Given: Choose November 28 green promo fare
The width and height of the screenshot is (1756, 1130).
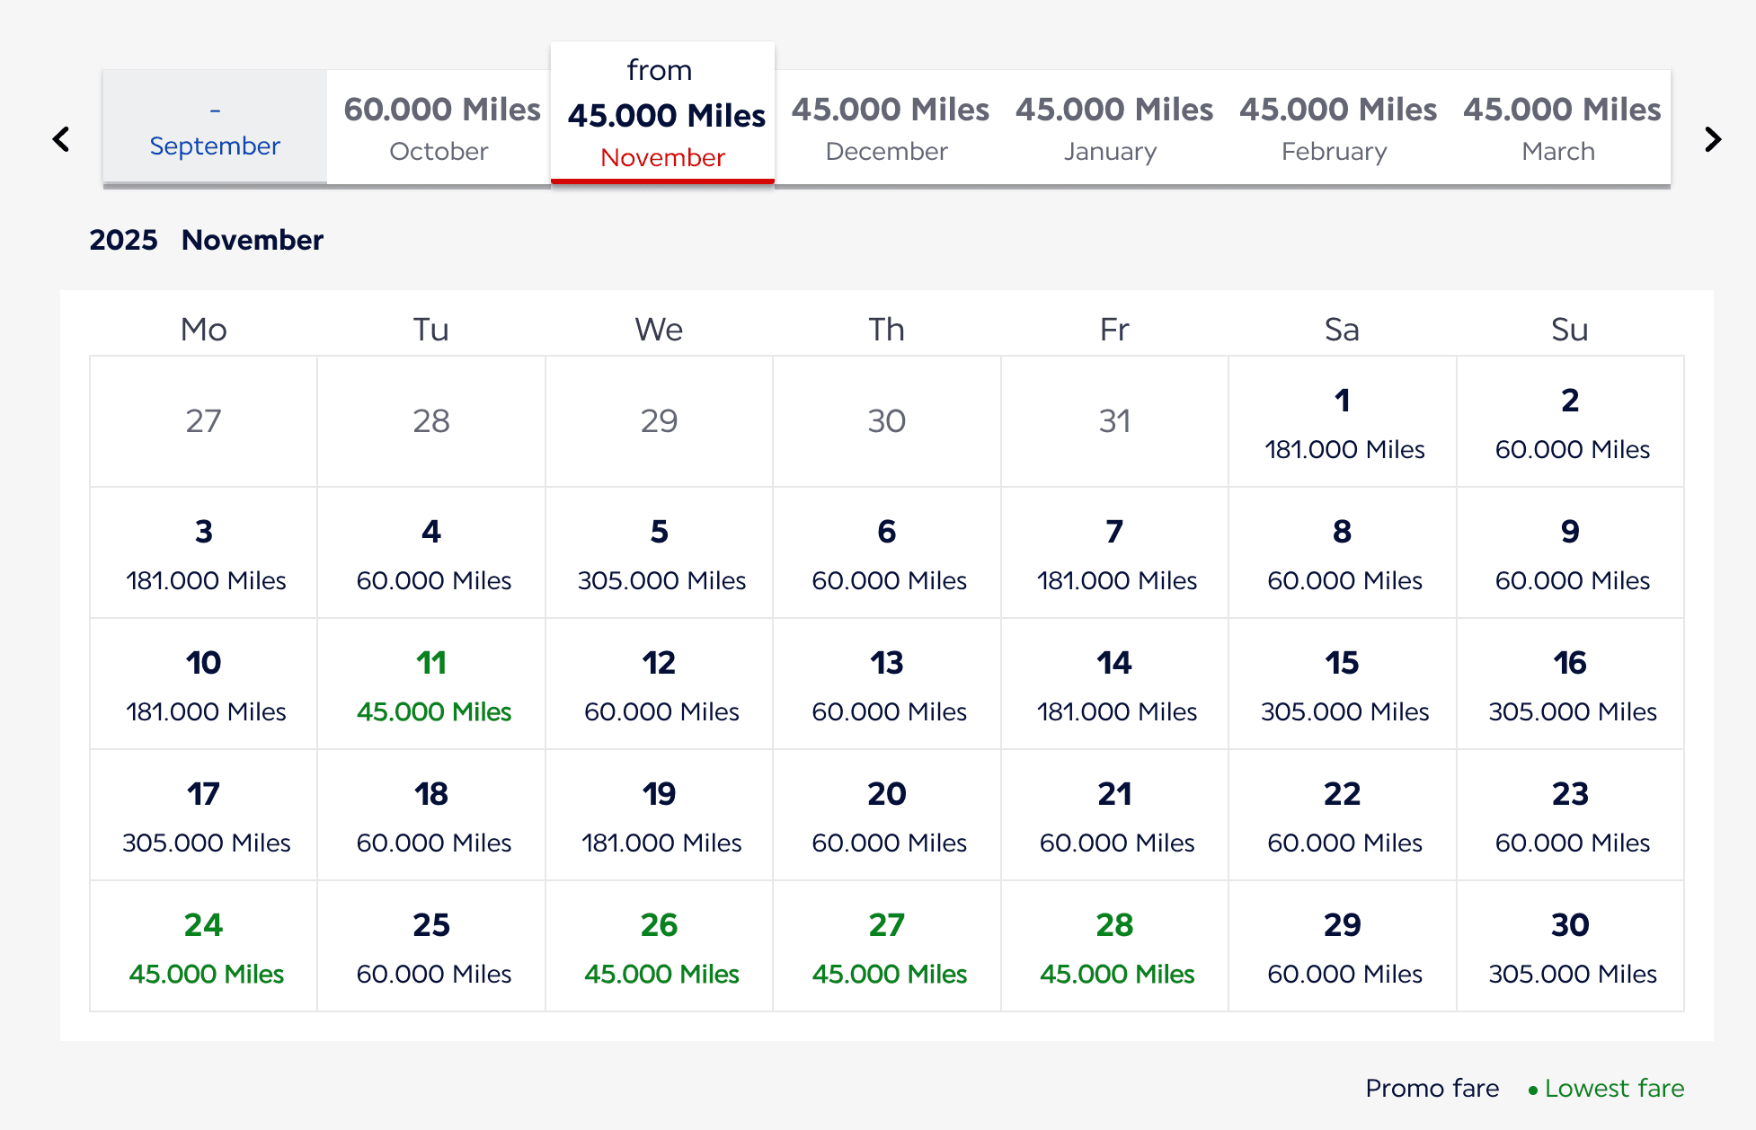Looking at the screenshot, I should coord(1114,946).
